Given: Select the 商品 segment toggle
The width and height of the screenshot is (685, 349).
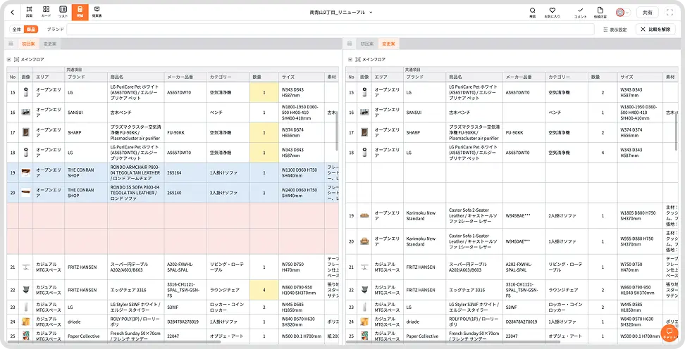Looking at the screenshot, I should pyautogui.click(x=30, y=30).
